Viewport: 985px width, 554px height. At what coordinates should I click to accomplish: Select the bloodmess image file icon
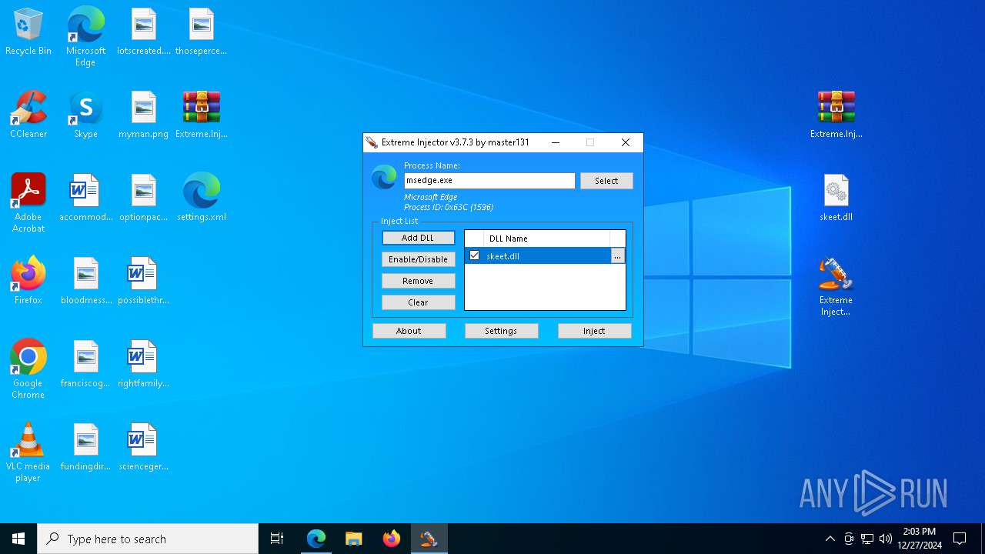85,282
